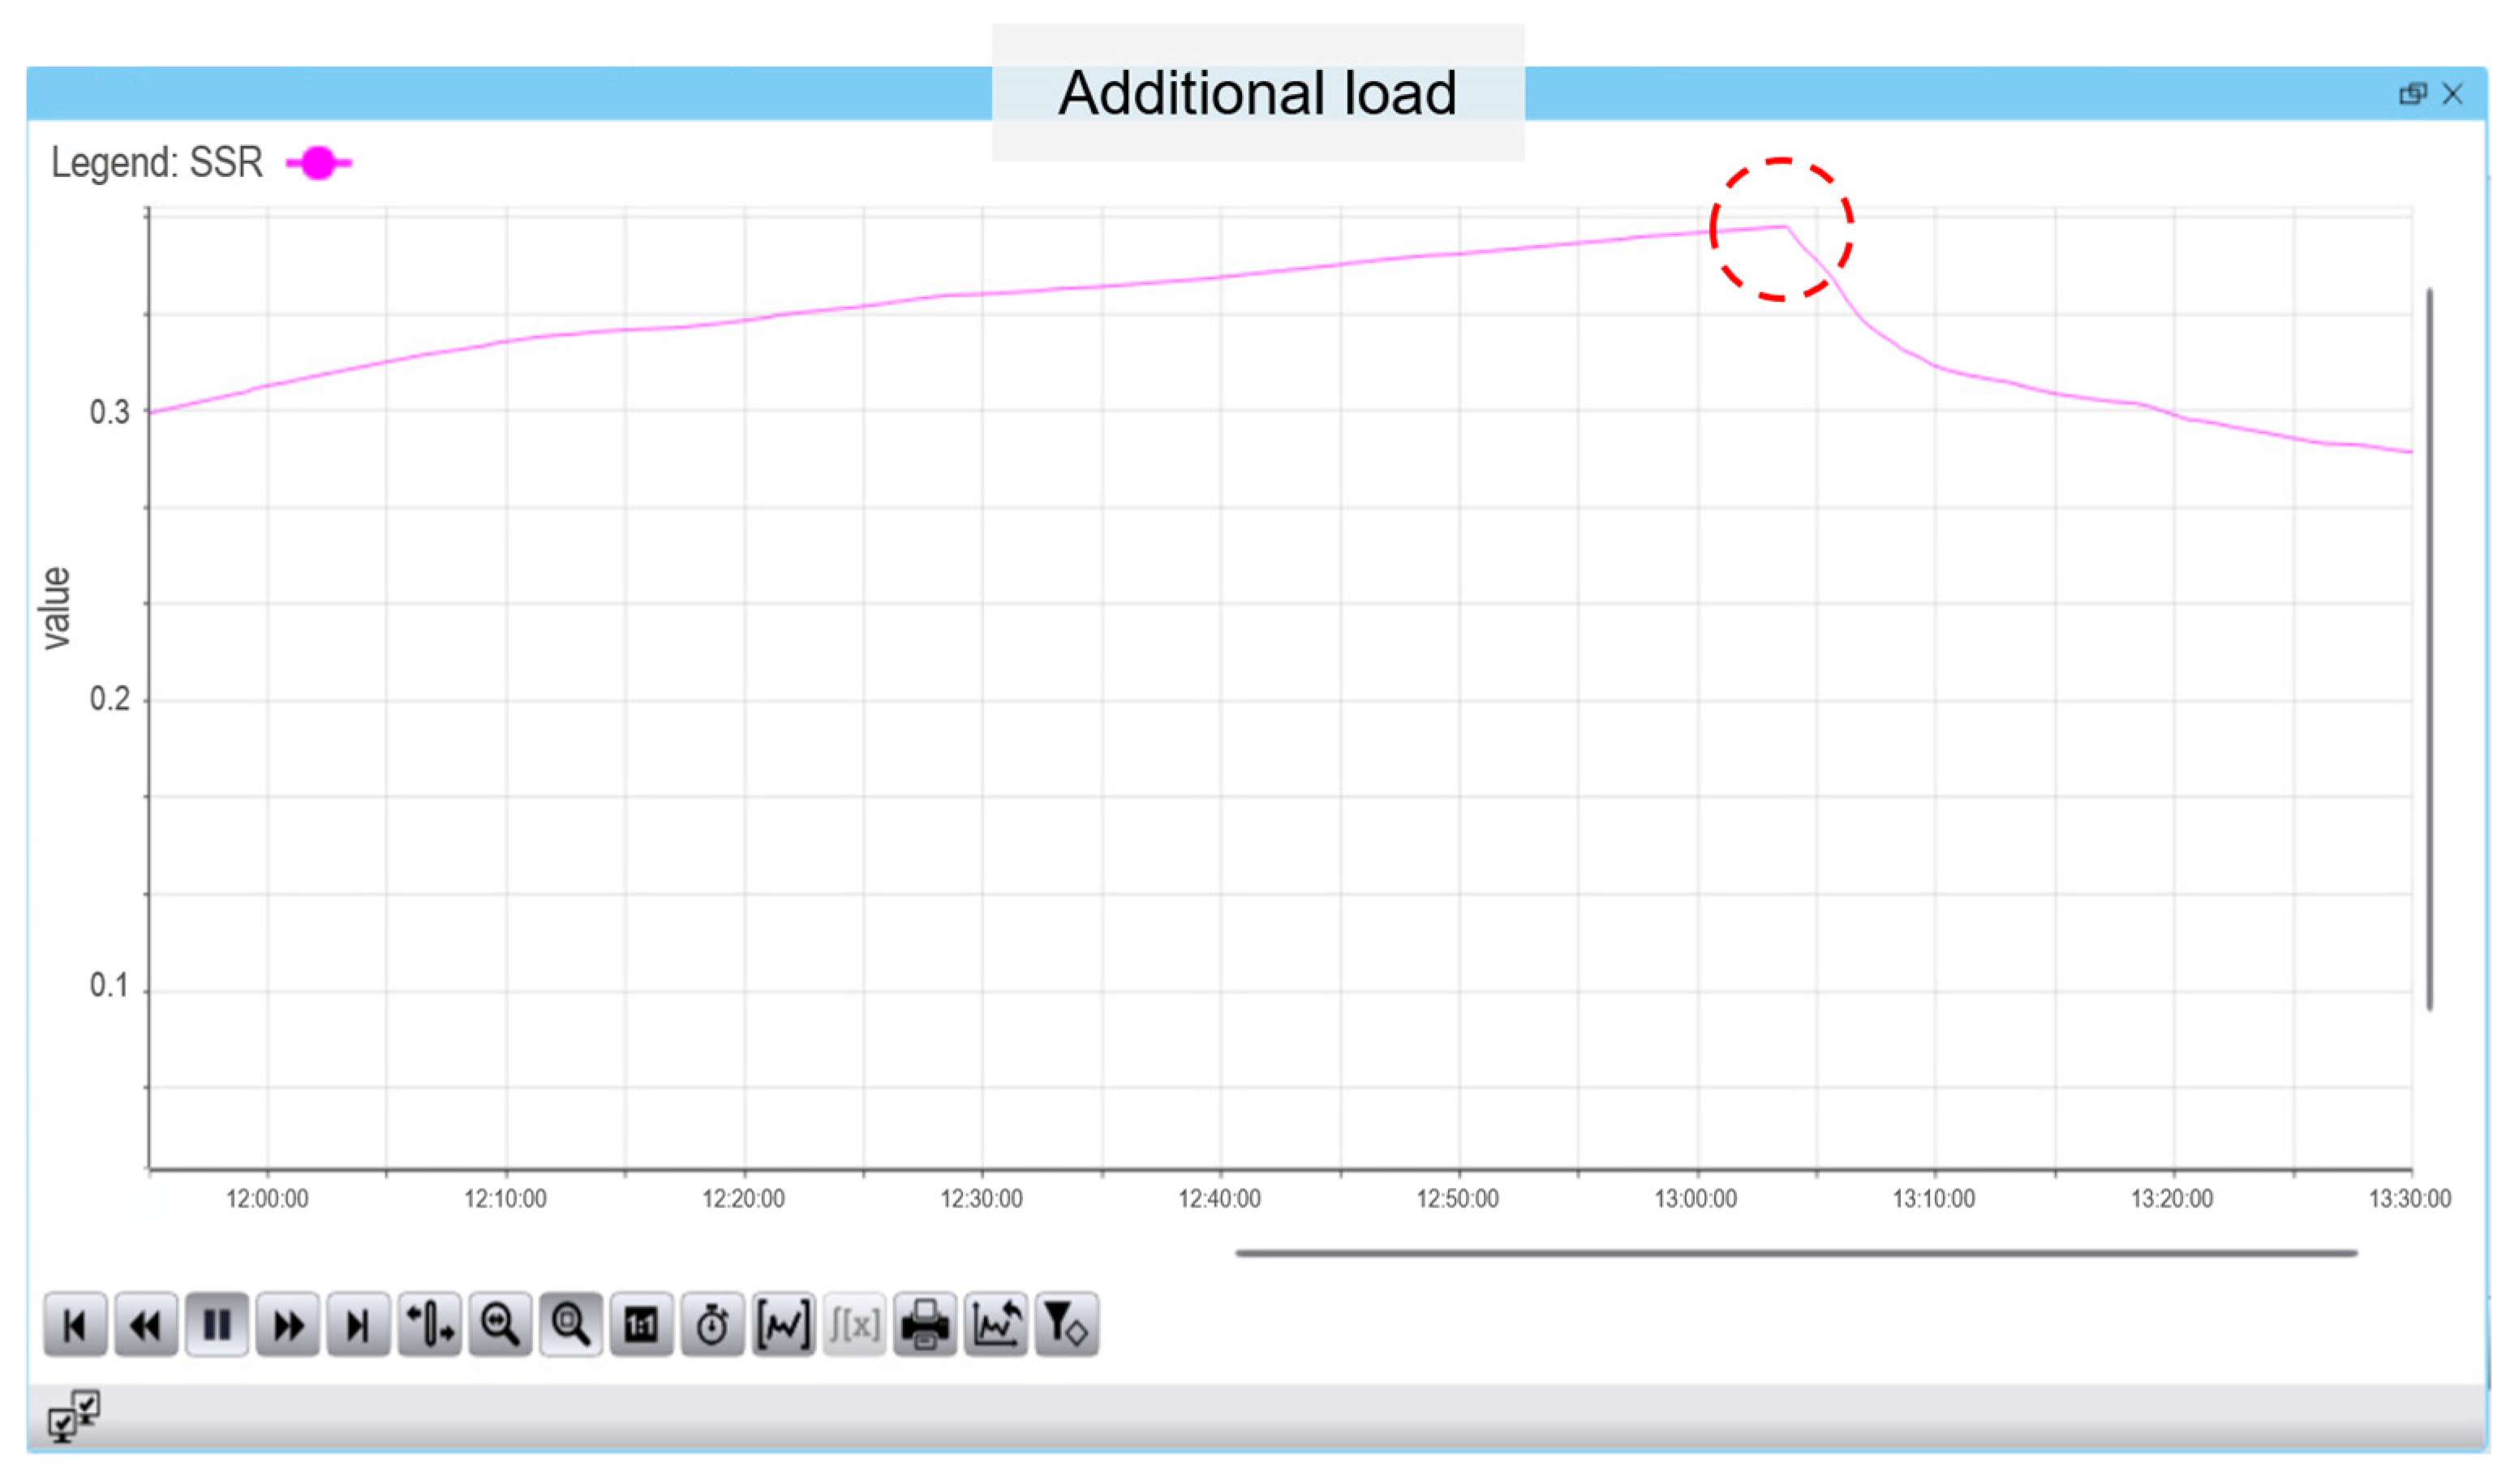Jump to last record in trend
This screenshot has height=1484, width=2510.
358,1326
